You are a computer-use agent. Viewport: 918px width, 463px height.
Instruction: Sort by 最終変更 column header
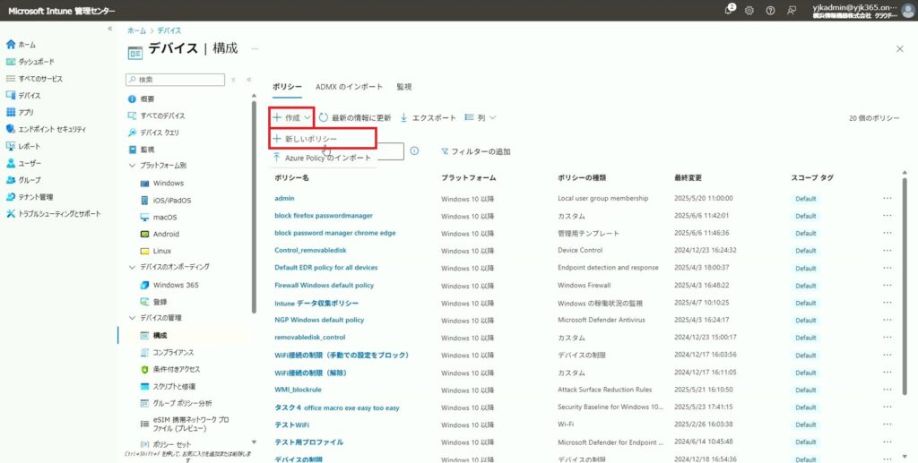(688, 177)
